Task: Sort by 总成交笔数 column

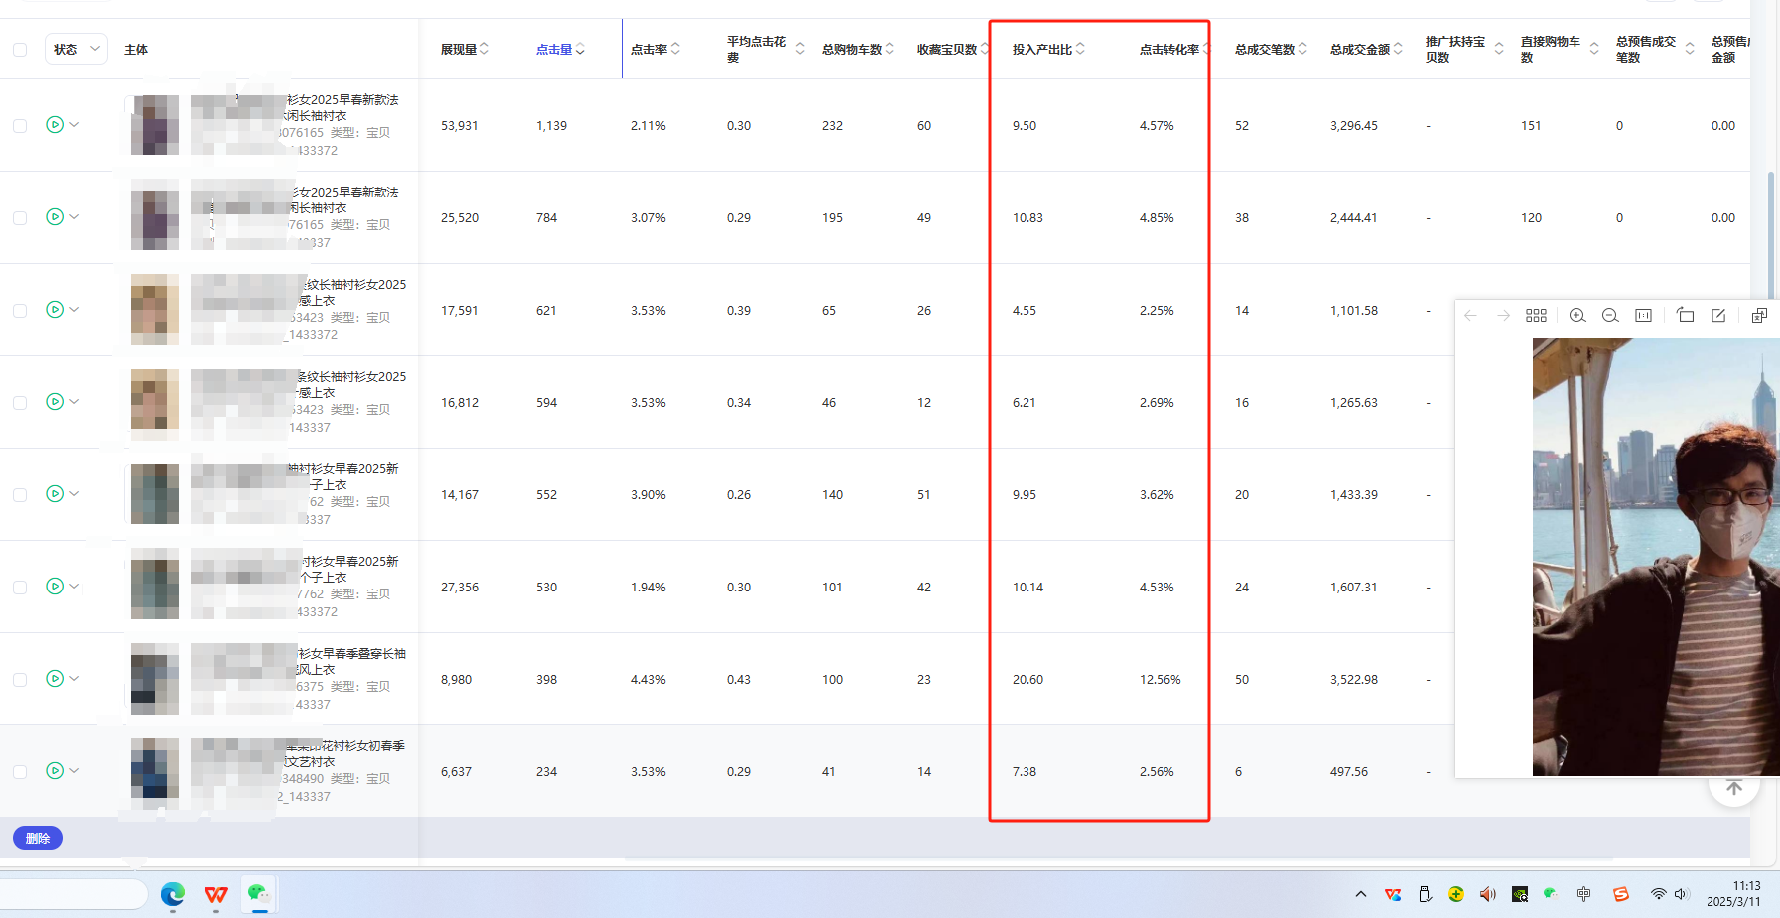Action: [1302, 49]
